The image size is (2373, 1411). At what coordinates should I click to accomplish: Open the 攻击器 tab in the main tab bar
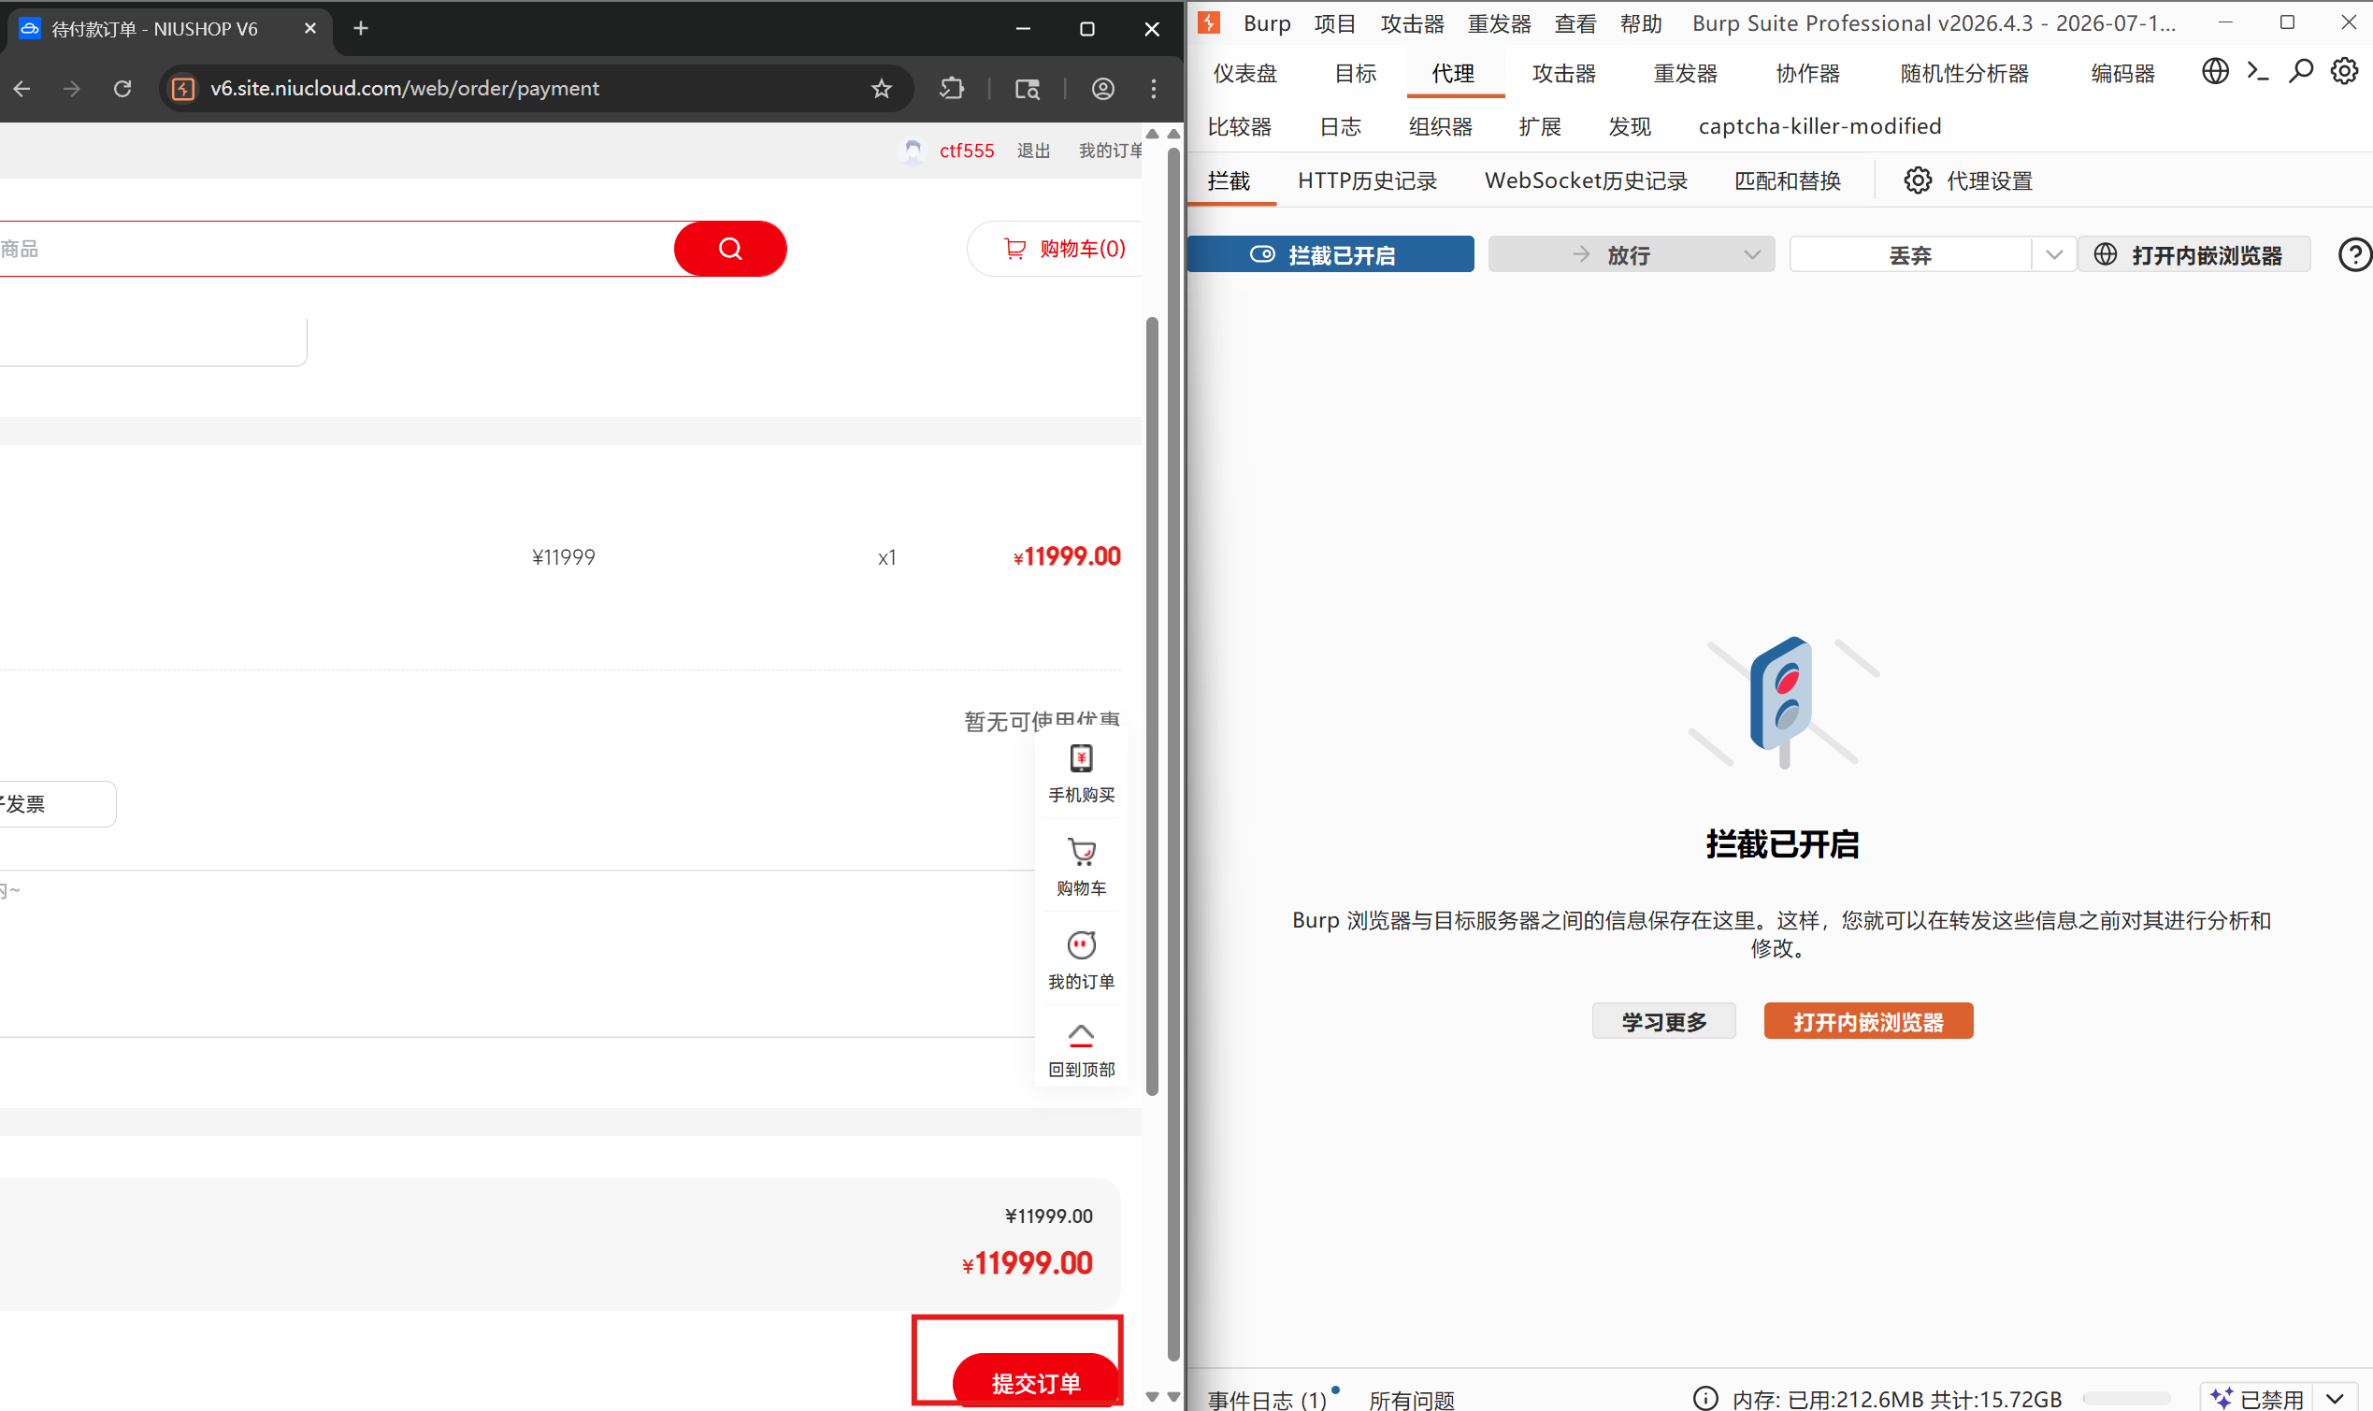click(x=1563, y=73)
